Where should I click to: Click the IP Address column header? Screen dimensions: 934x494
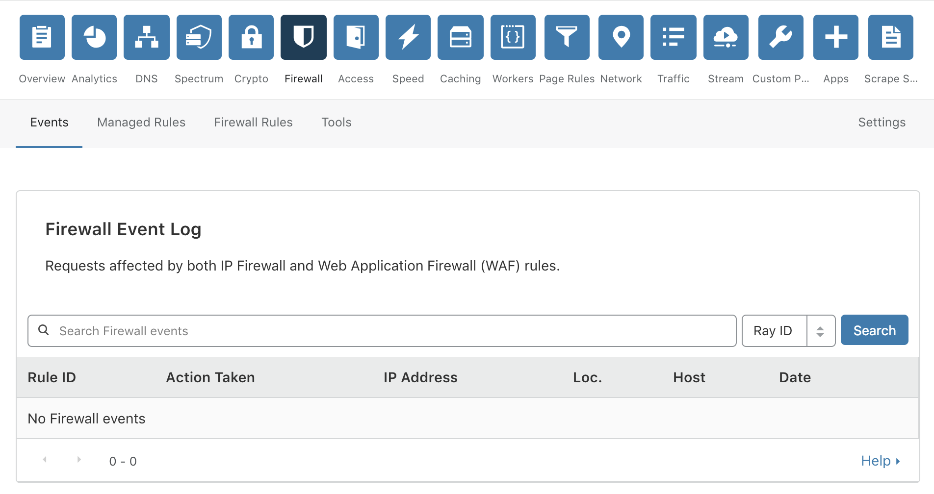420,377
